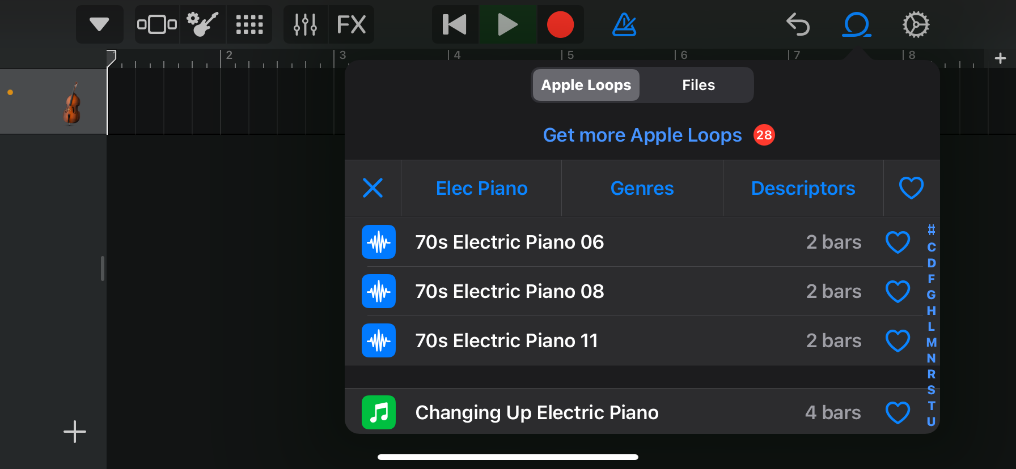The width and height of the screenshot is (1016, 469).
Task: Clear the Elec Piano instrument filter
Action: (x=372, y=188)
